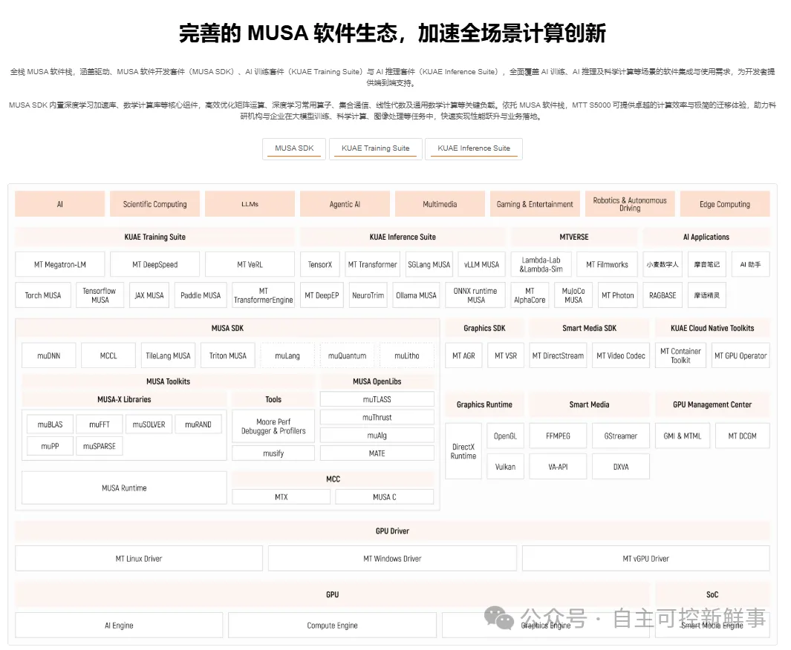The height and width of the screenshot is (650, 791).
Task: Click the TileLang MUSA box
Action: click(168, 355)
